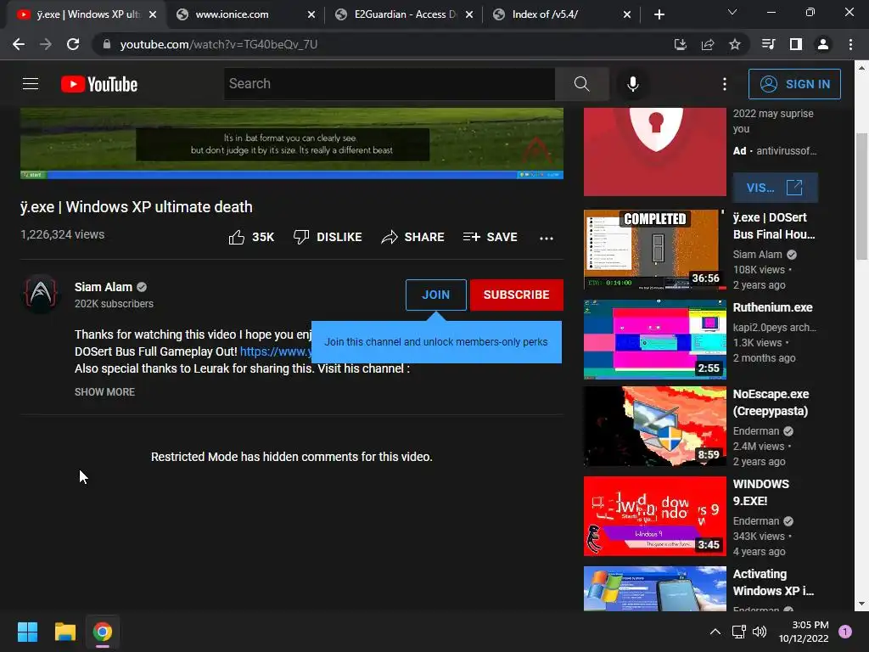Open the Windows Start menu
The image size is (869, 652).
click(x=27, y=632)
